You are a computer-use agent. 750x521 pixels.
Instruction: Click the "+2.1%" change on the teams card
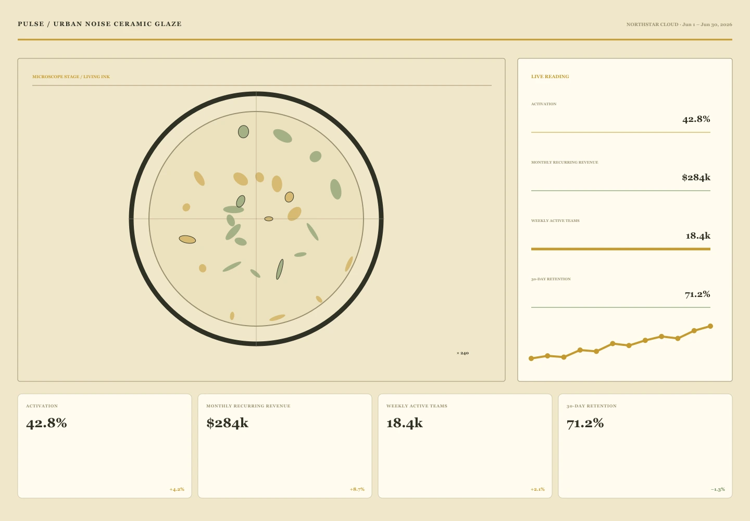pos(537,490)
